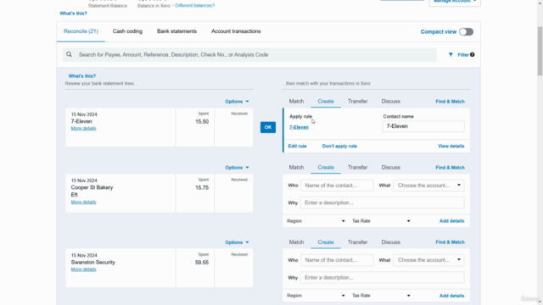Open Options dropdown for Swanston Security
The image size is (543, 305).
tap(237, 242)
